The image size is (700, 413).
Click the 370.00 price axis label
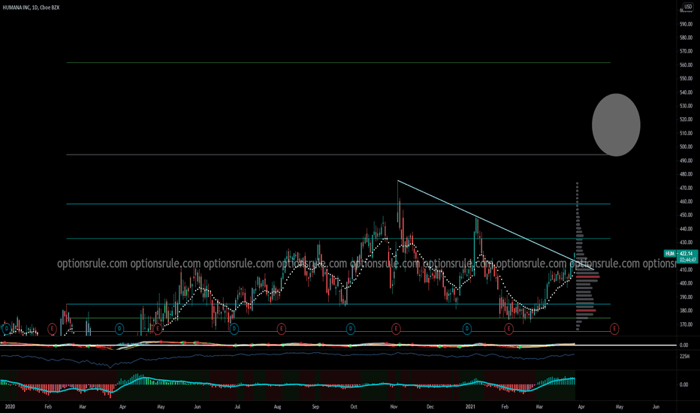pos(686,324)
